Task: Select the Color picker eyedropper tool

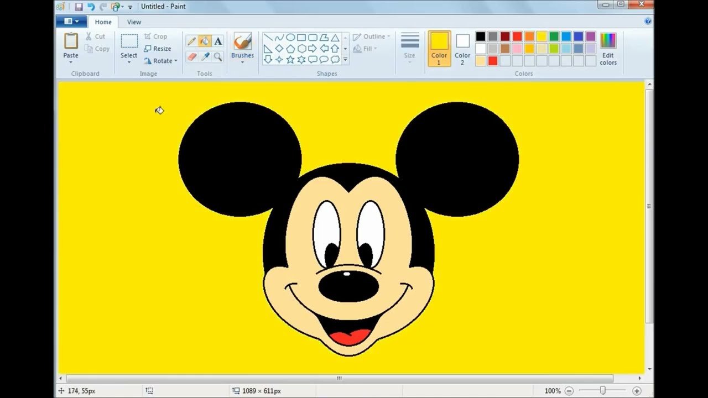Action: click(x=205, y=56)
